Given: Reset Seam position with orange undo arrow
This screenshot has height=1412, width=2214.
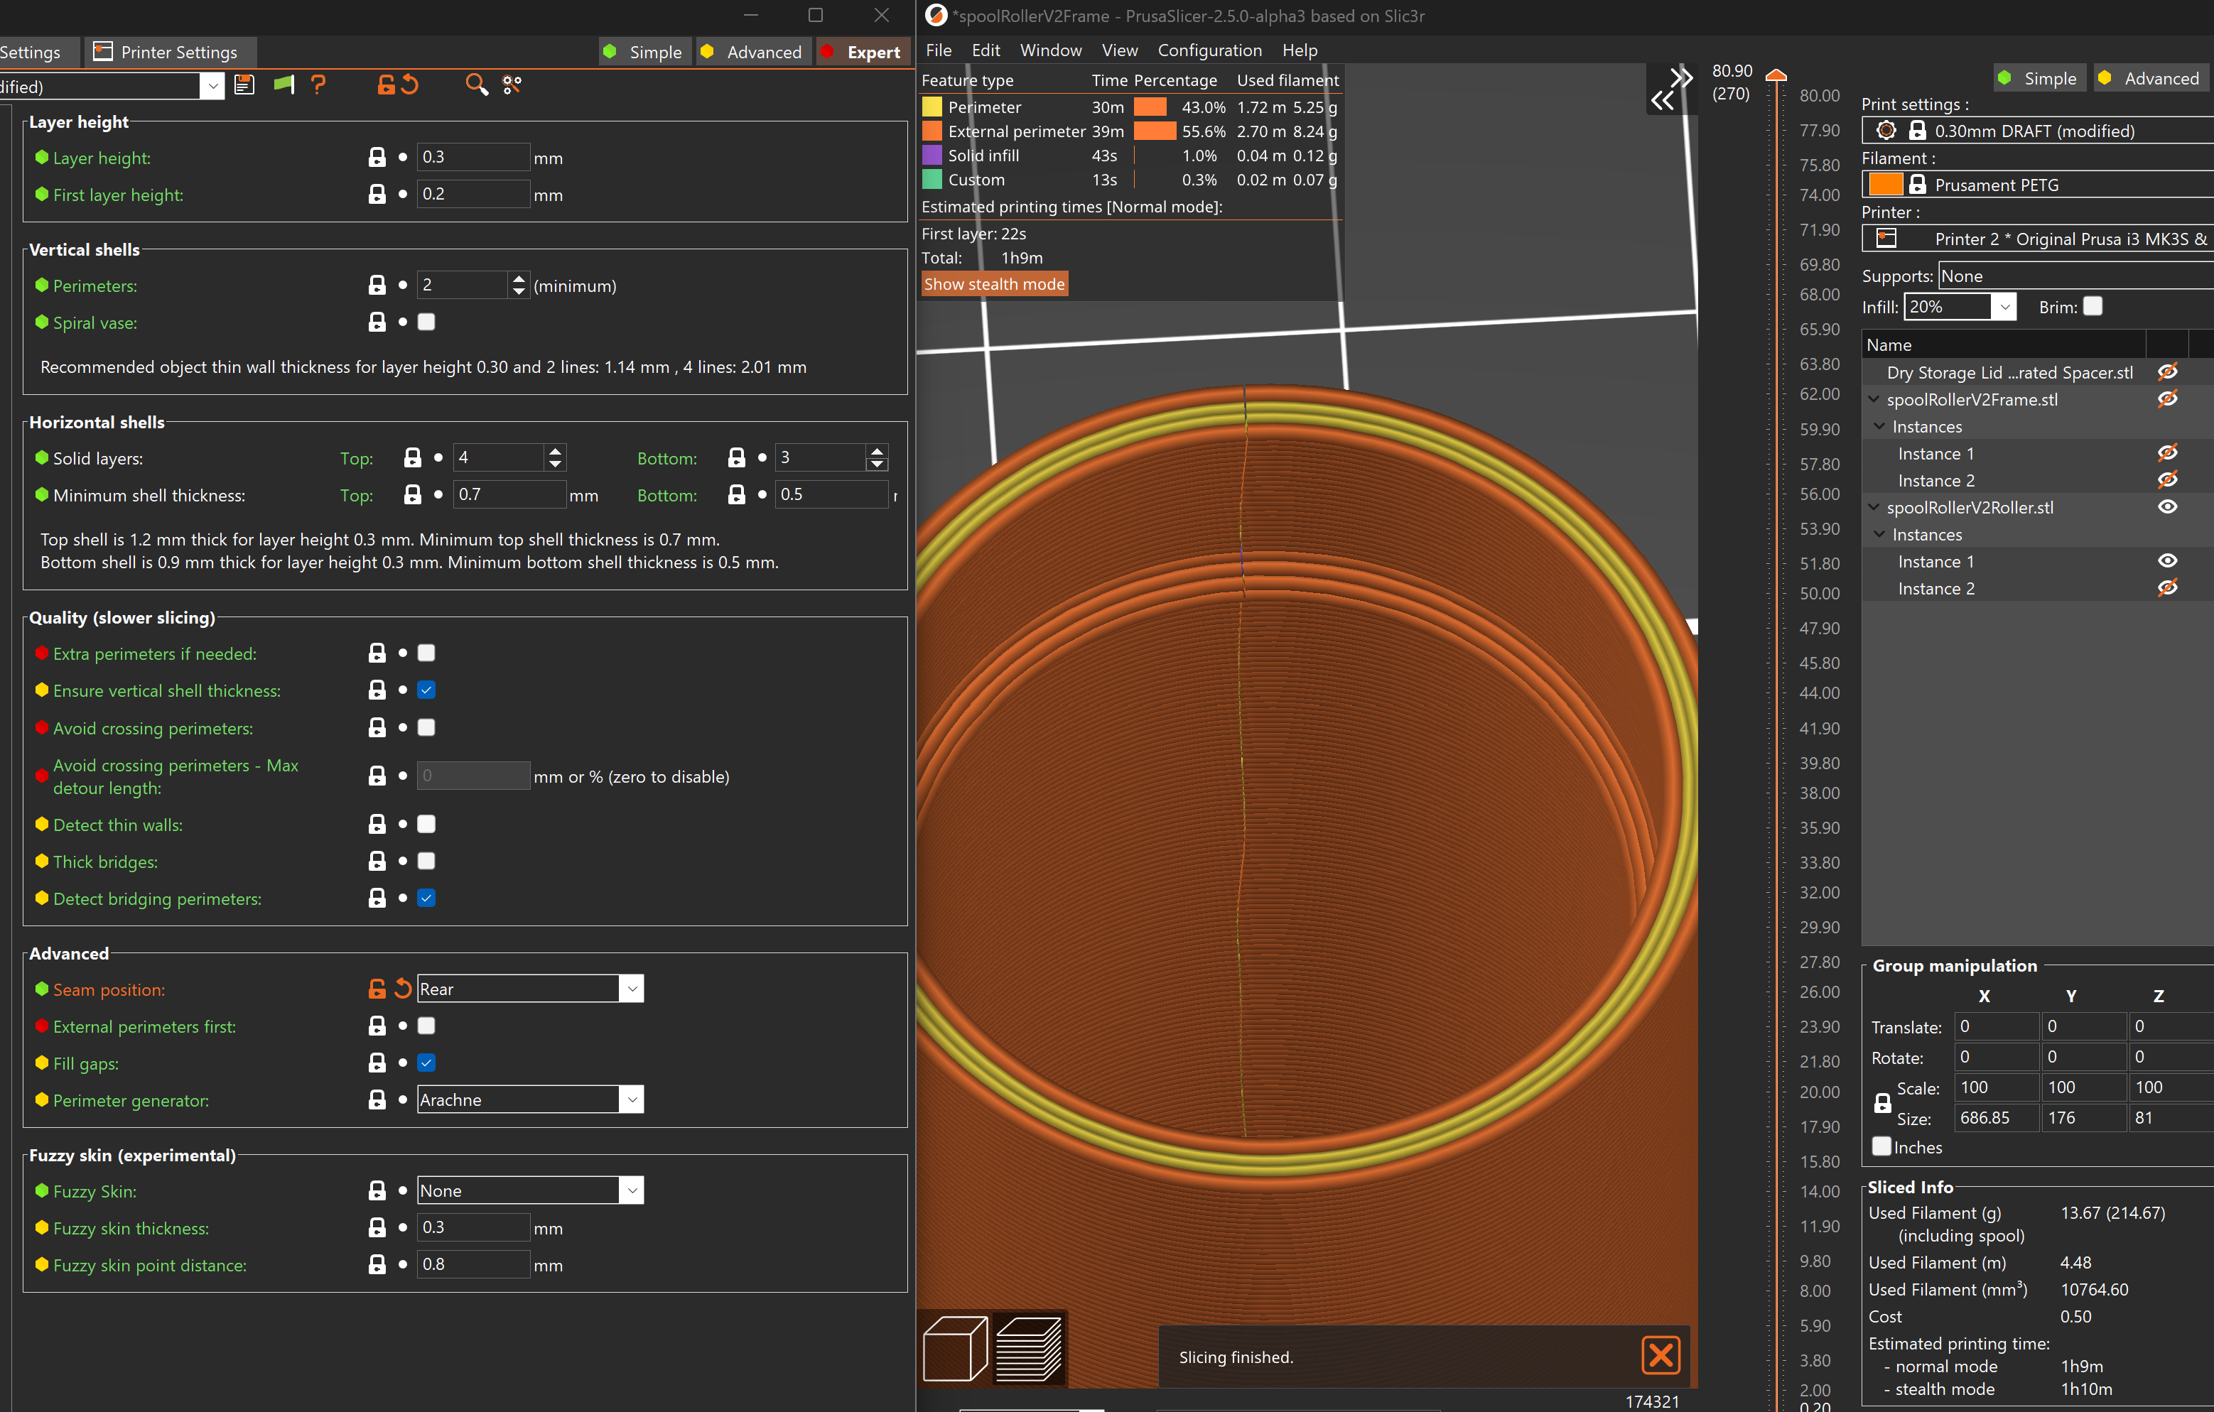Looking at the screenshot, I should tap(403, 989).
